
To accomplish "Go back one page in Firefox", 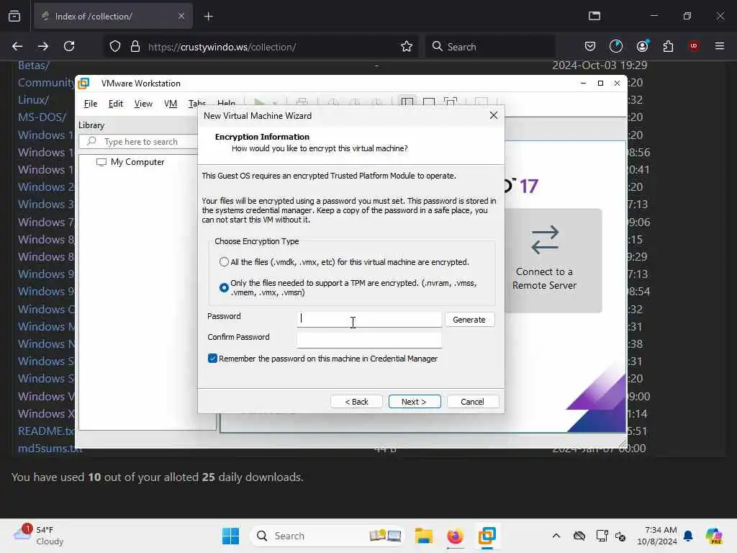I will click(x=17, y=47).
